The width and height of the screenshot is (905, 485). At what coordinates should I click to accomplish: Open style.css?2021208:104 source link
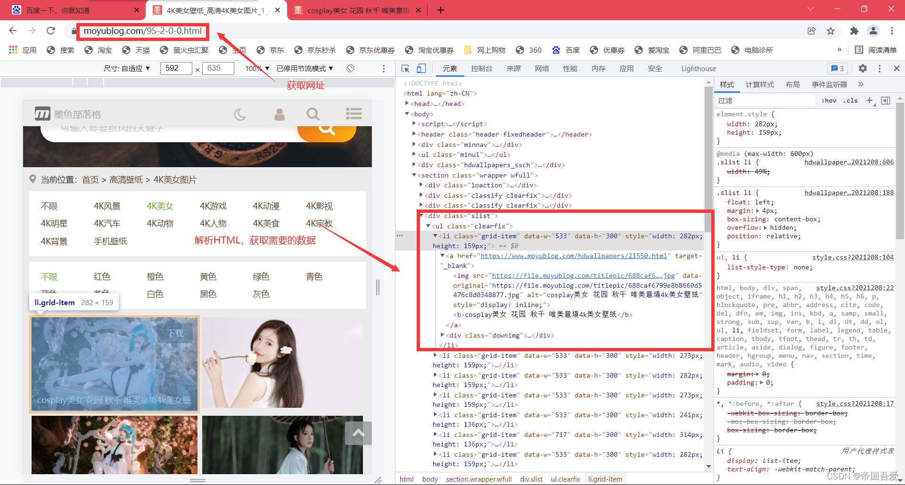pos(853,257)
